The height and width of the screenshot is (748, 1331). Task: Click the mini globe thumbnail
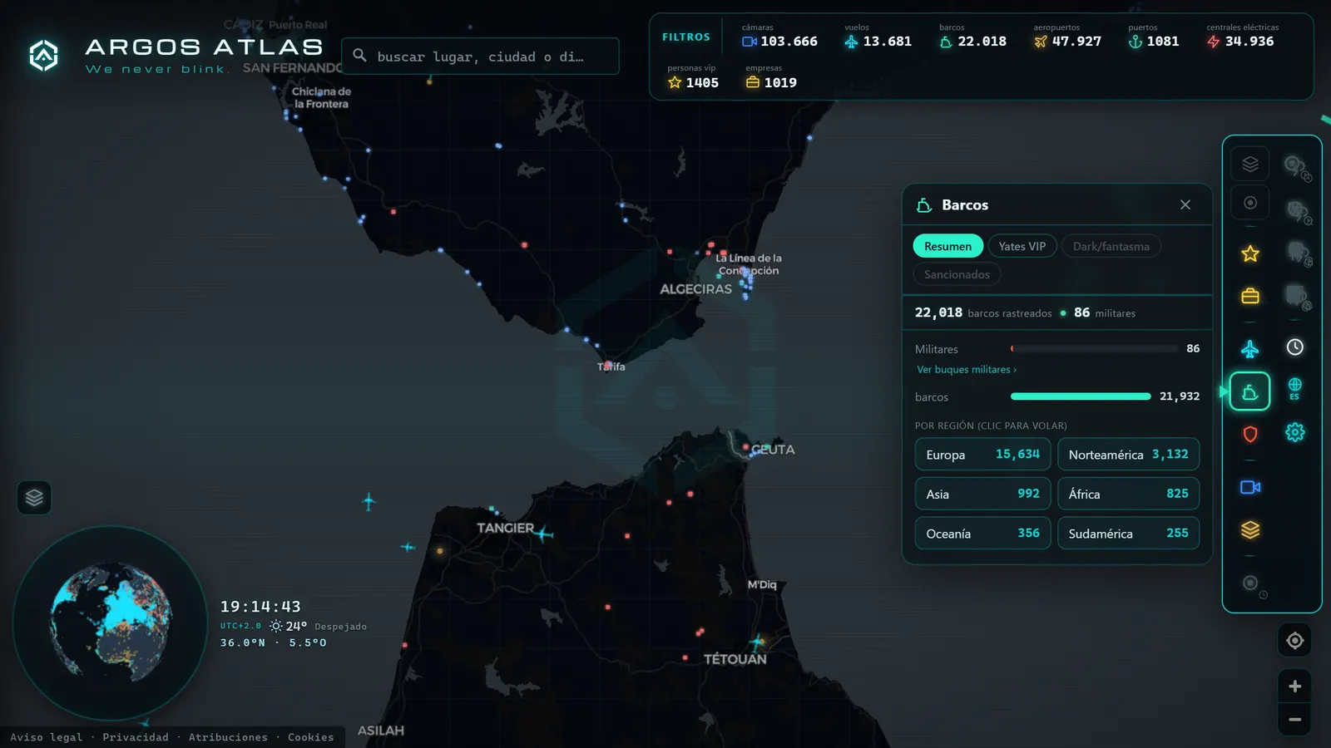tap(111, 623)
